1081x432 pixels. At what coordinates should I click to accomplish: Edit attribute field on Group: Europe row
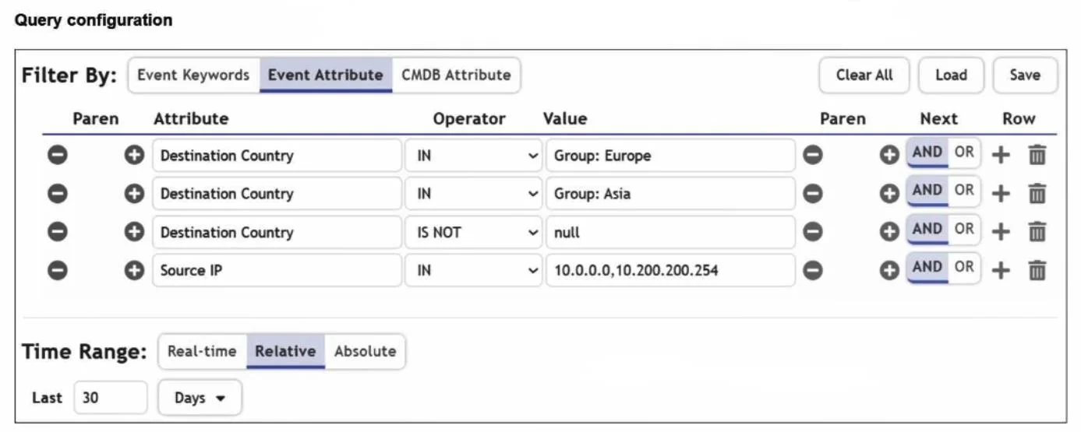pyautogui.click(x=277, y=156)
